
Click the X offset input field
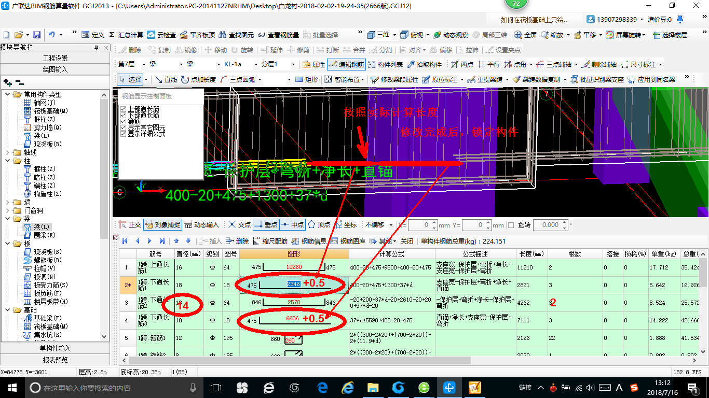(x=422, y=225)
